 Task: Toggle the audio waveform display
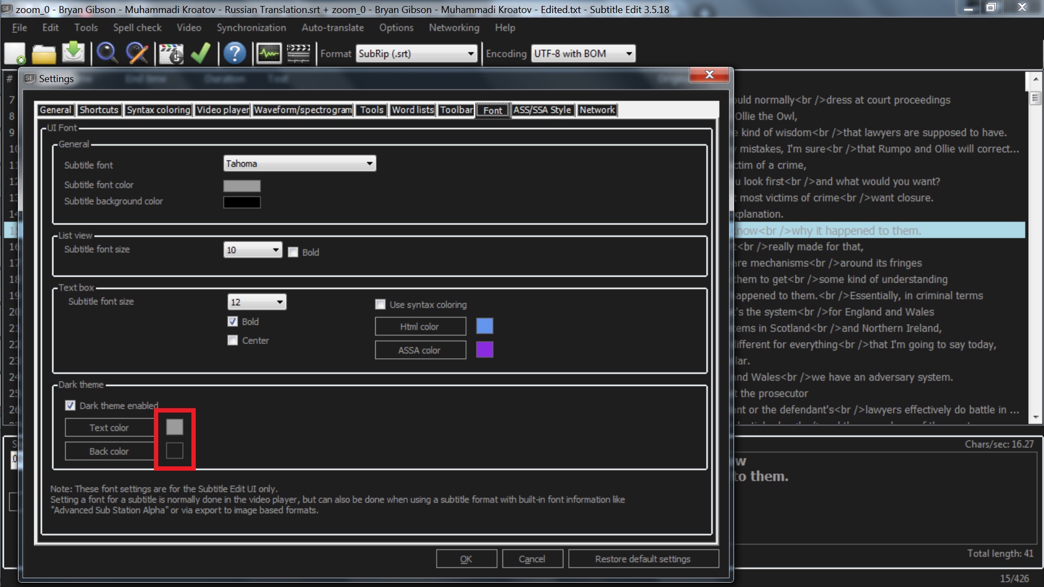click(268, 53)
